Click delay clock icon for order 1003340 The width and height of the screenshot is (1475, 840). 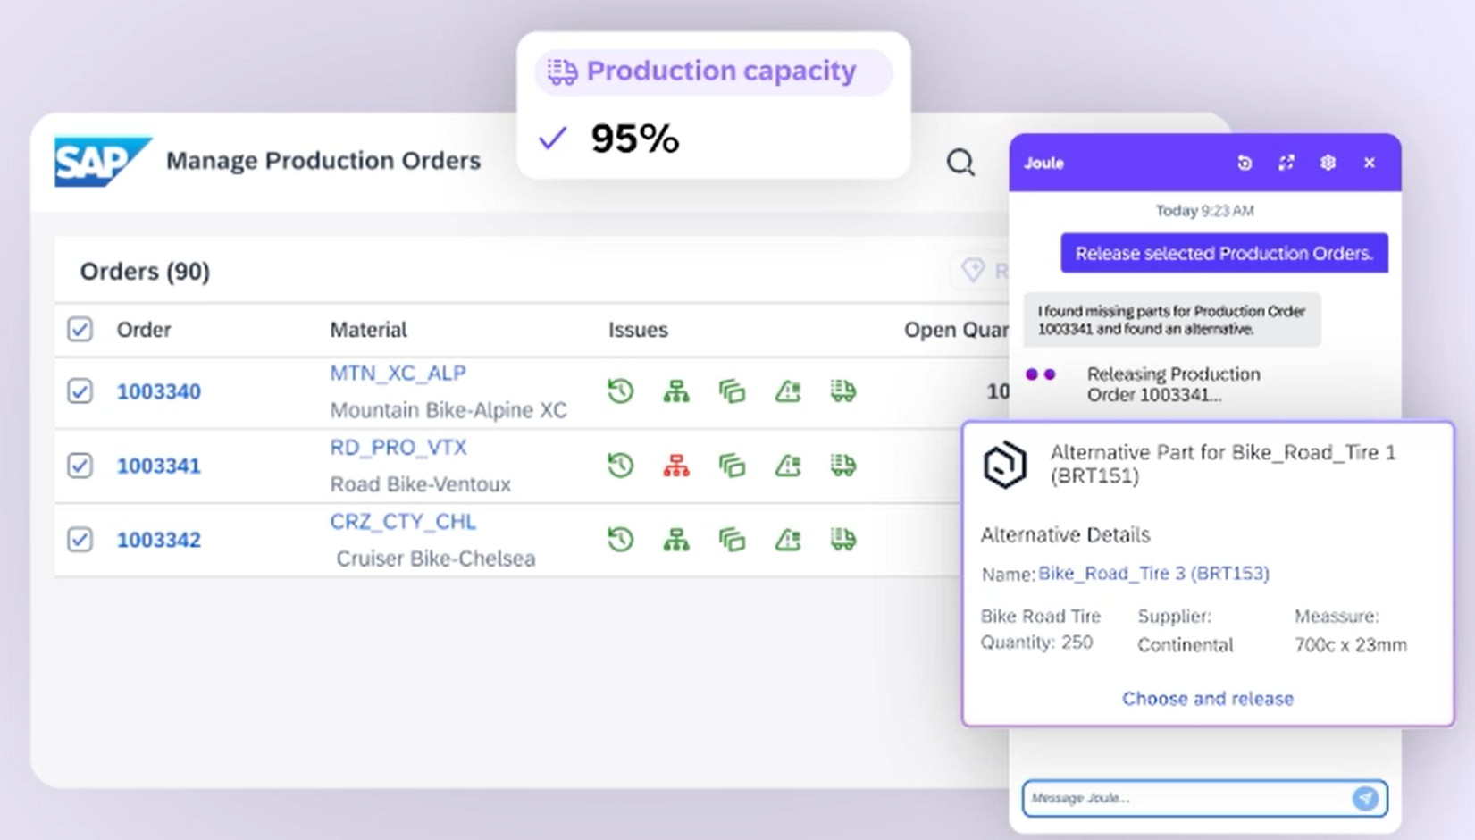pos(620,391)
